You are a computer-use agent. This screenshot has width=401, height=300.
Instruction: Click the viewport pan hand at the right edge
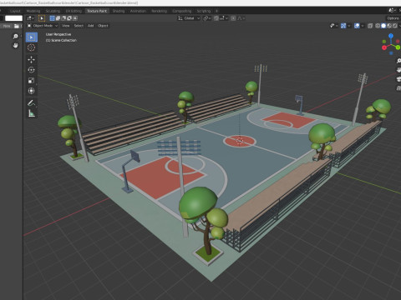398,70
